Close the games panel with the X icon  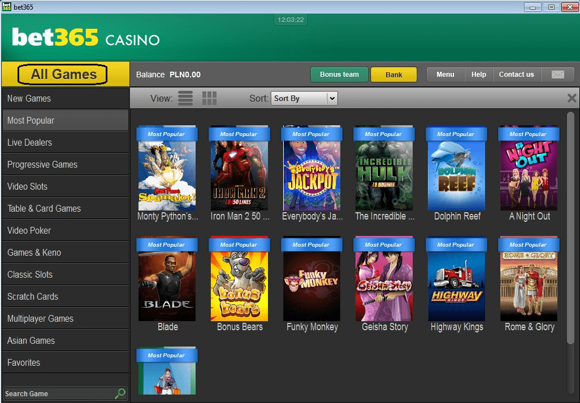[x=571, y=97]
